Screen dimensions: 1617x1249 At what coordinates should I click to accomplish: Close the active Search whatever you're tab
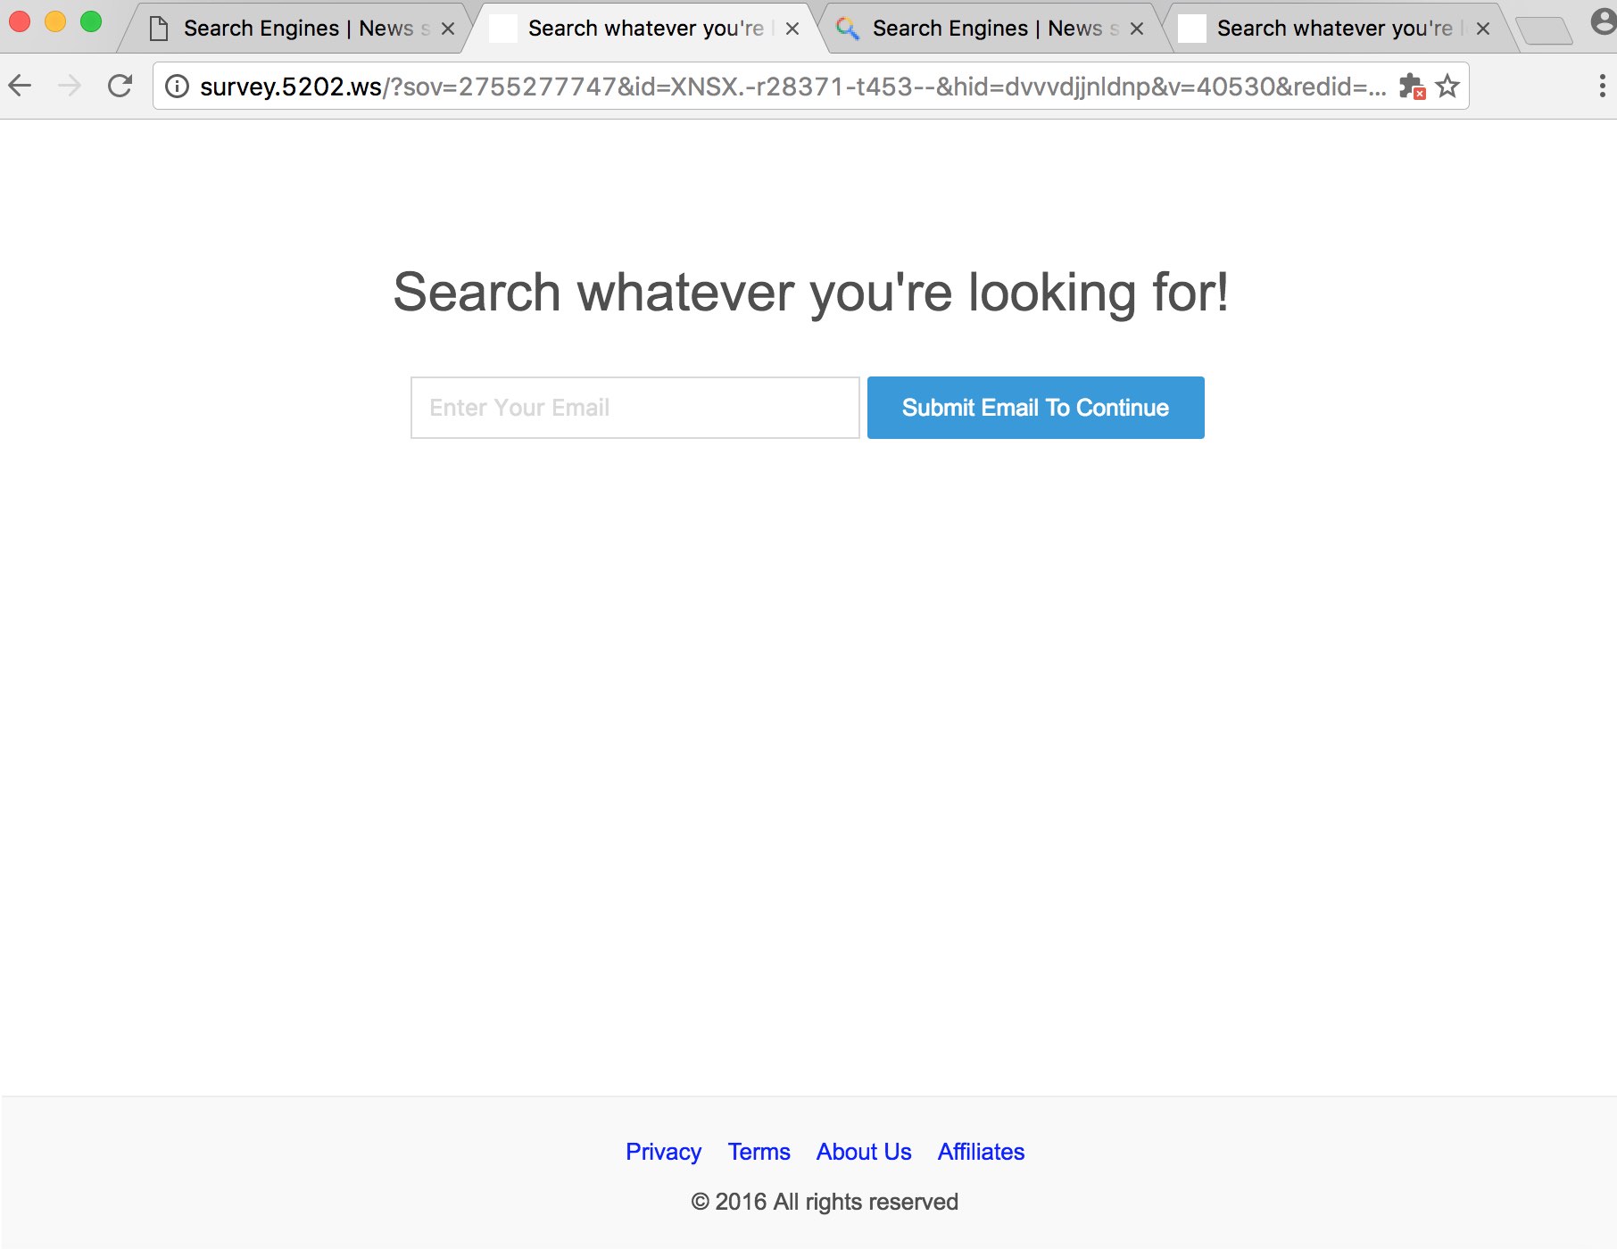[792, 29]
